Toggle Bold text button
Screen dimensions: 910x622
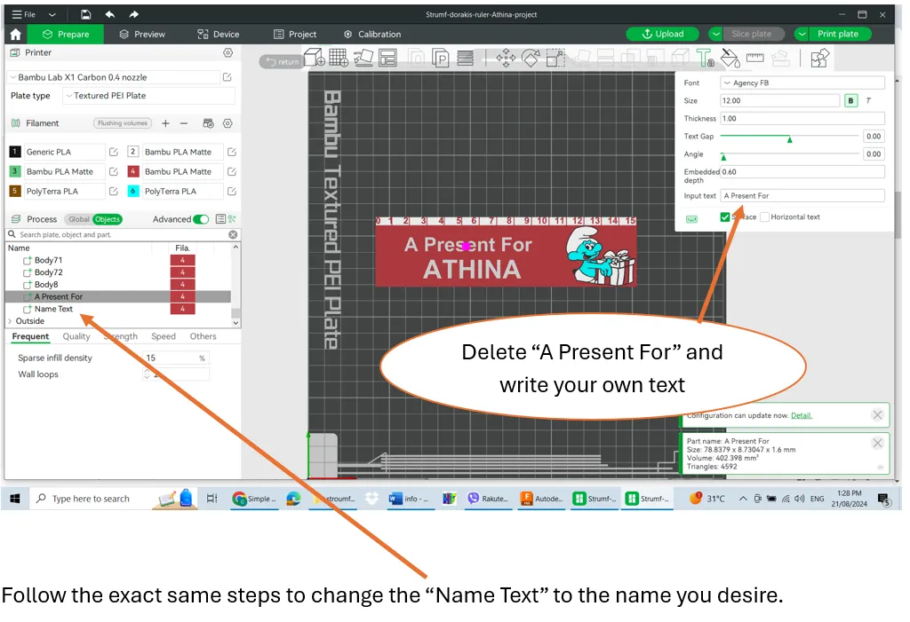coord(850,100)
